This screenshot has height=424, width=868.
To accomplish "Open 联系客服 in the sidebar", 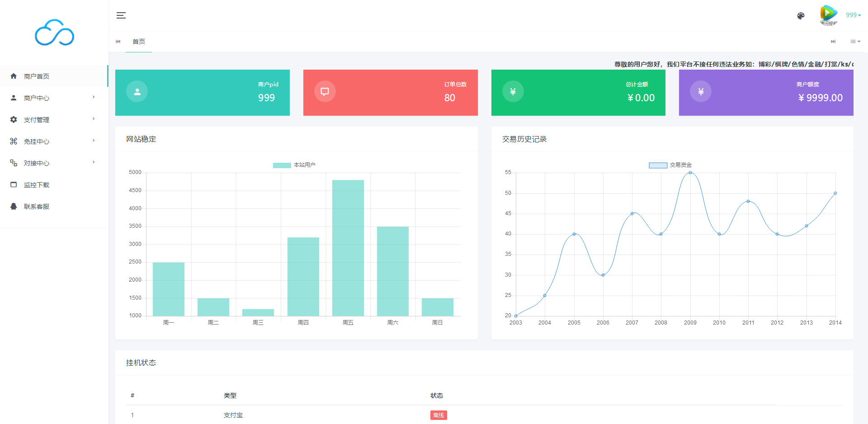I will coord(37,207).
